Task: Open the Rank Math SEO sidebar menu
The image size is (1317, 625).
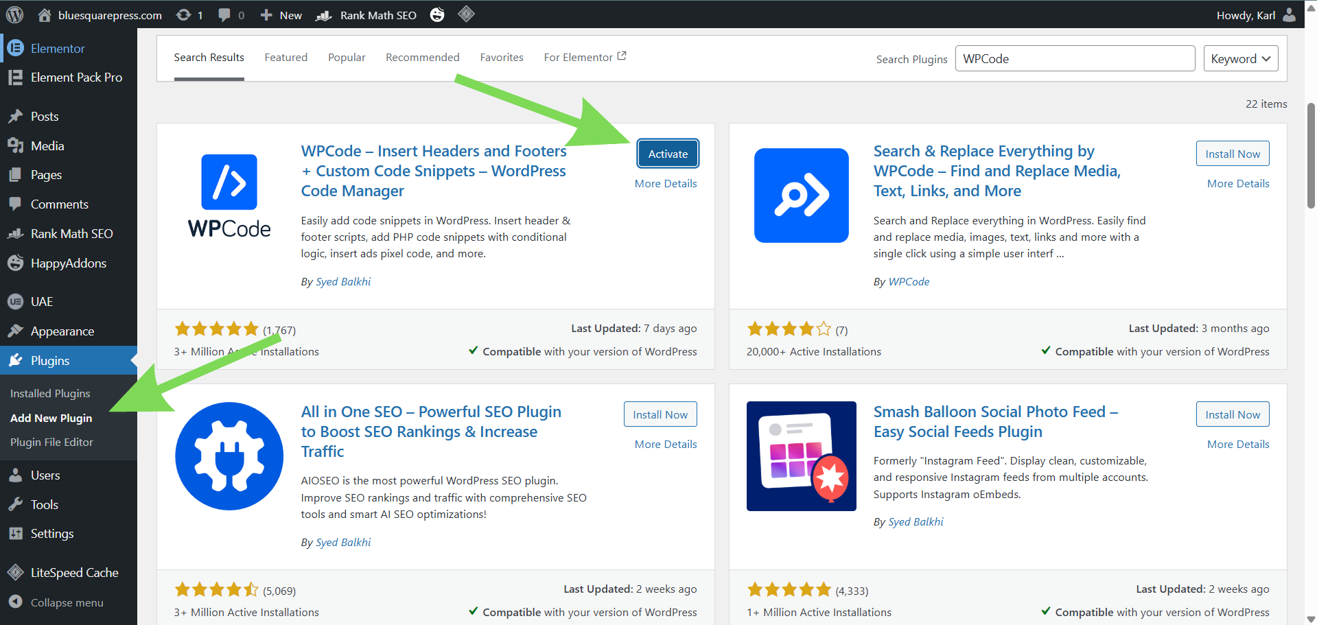Action: click(x=71, y=234)
